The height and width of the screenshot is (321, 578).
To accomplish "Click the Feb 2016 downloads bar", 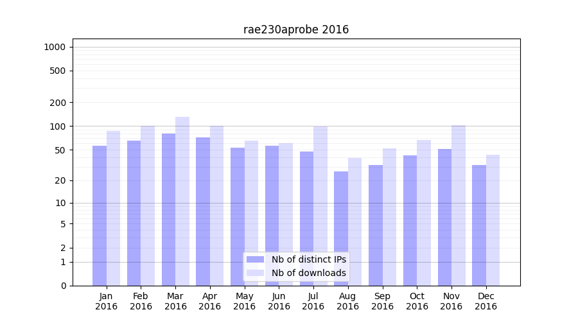I will pyautogui.click(x=148, y=205).
